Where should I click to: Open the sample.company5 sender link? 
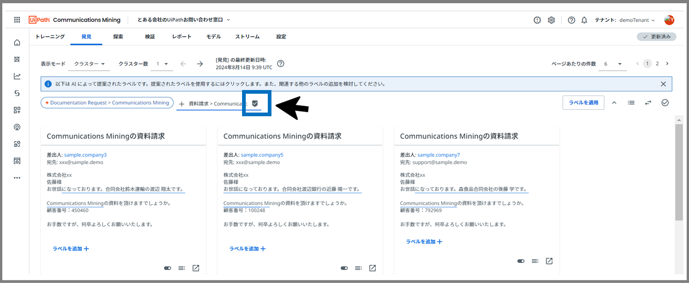click(262, 155)
